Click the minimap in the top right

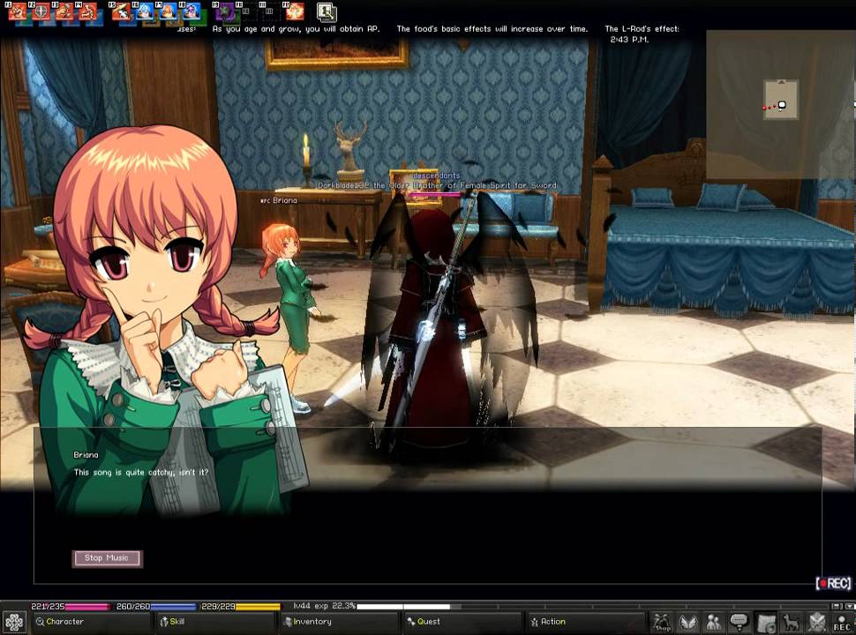781,104
